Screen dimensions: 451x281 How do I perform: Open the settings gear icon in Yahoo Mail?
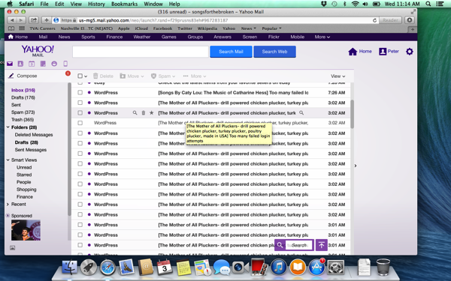410,52
